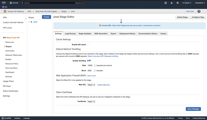207x120 pixels.
Task: Read more about API Gateway throttling
Action: pos(103,56)
